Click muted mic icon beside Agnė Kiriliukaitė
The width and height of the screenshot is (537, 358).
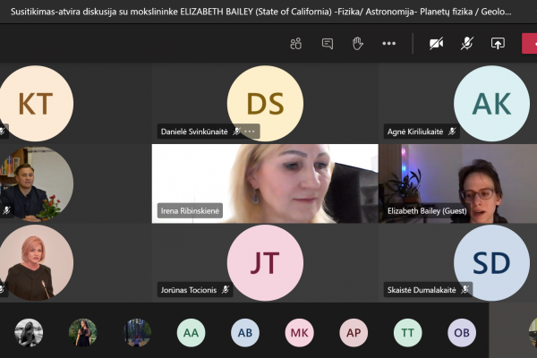pyautogui.click(x=452, y=132)
